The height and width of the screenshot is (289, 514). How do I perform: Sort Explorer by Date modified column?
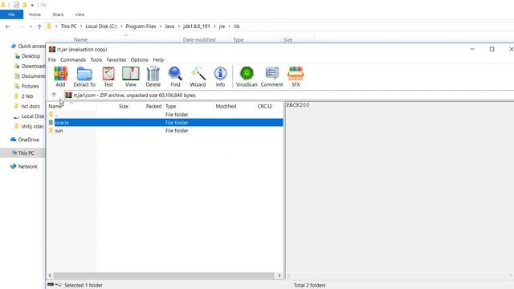click(x=199, y=39)
